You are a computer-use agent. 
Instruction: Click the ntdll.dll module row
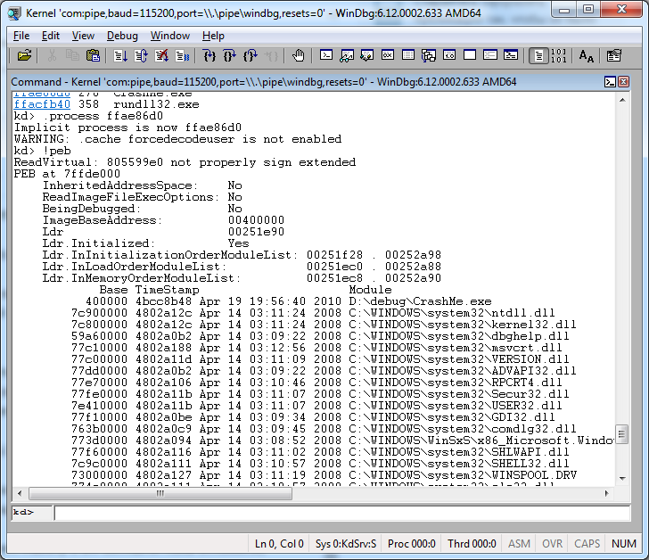[x=313, y=313]
